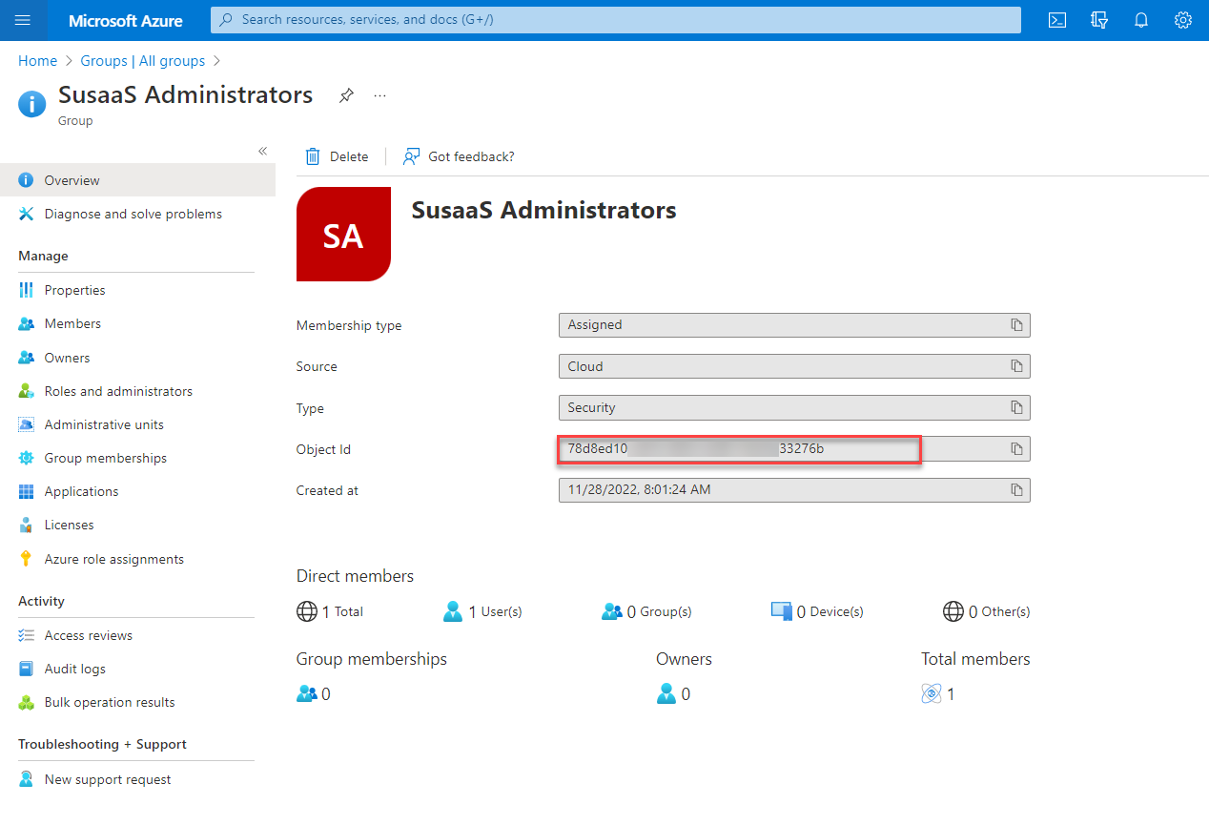The width and height of the screenshot is (1209, 825).
Task: Open Got feedback?
Action: [459, 156]
